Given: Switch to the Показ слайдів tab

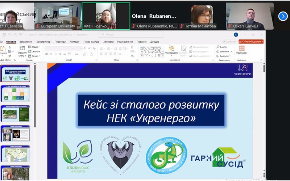Looking at the screenshot, I should click(91, 42).
